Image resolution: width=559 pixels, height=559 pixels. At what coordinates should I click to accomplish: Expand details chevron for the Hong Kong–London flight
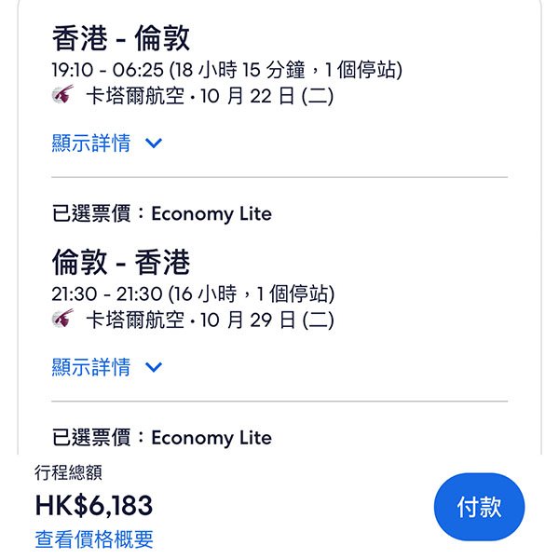(x=154, y=143)
